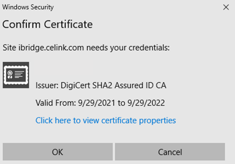Image resolution: width=235 pixels, height=164 pixels.
Task: Open the view certificate properties link
Action: [x=105, y=121]
